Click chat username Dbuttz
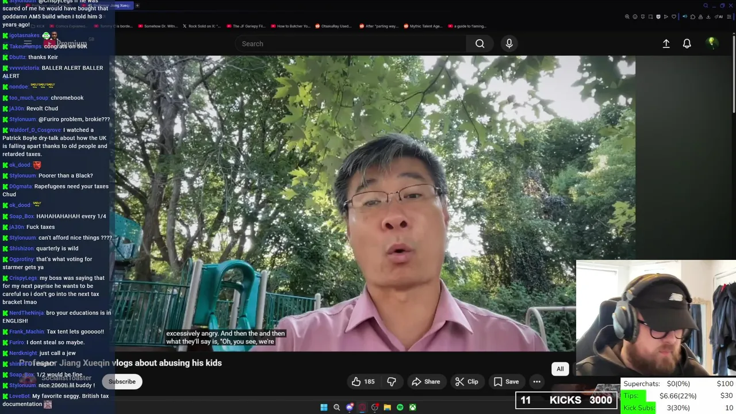The height and width of the screenshot is (414, 736). click(x=17, y=57)
